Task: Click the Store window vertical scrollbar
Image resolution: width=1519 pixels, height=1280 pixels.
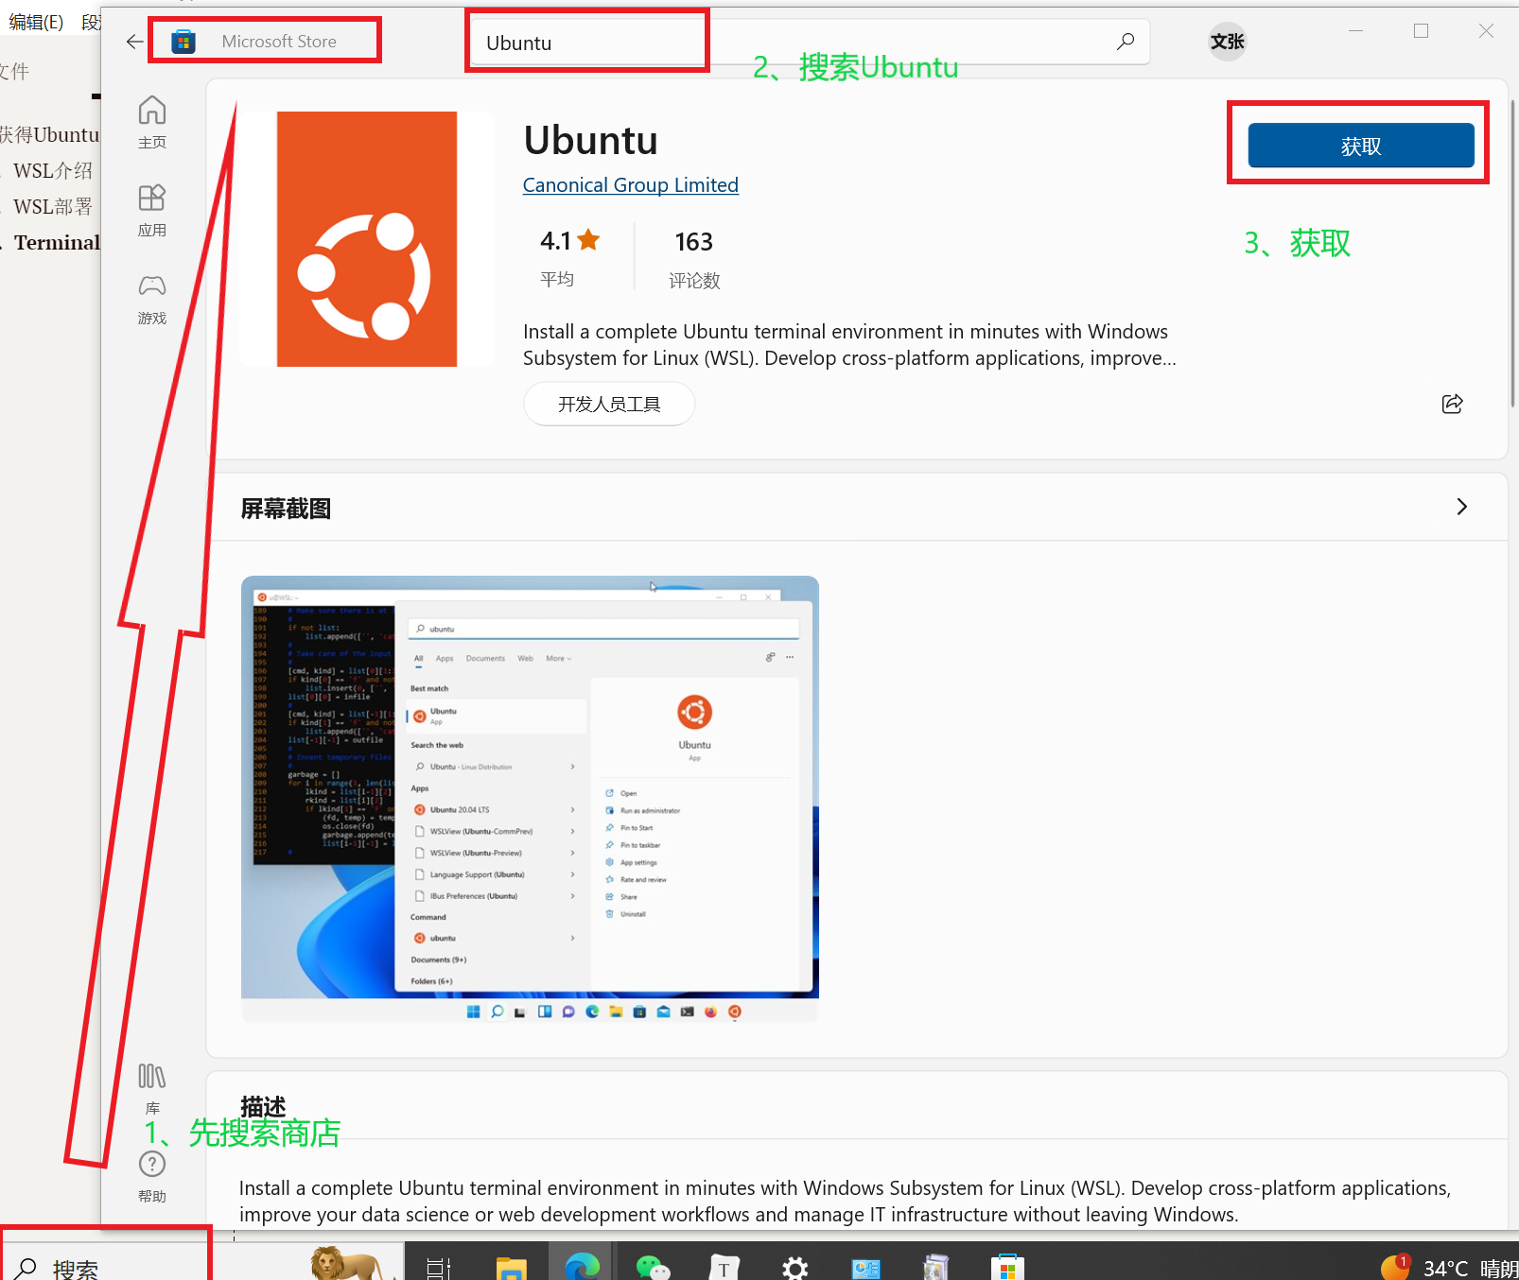Action: pos(1512,251)
